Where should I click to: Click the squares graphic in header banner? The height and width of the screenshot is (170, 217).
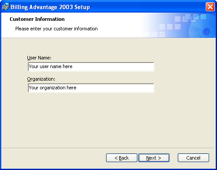coord(180,24)
